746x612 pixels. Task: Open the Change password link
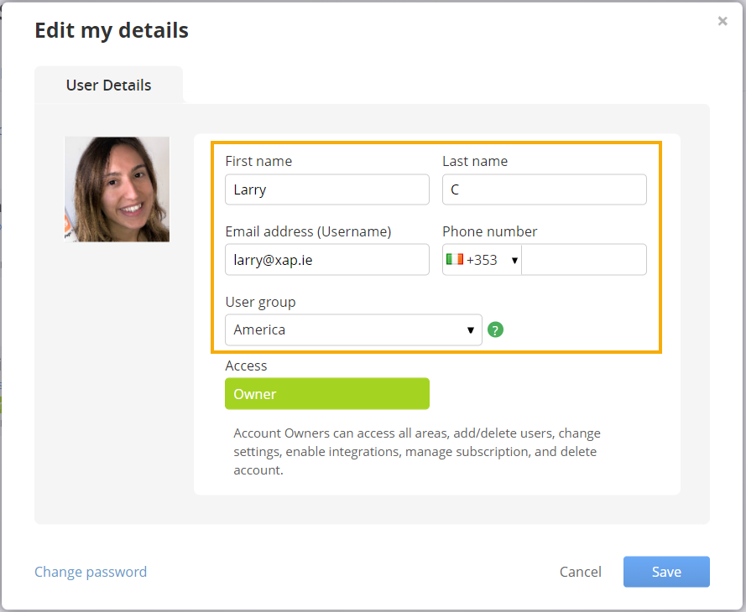tap(91, 572)
